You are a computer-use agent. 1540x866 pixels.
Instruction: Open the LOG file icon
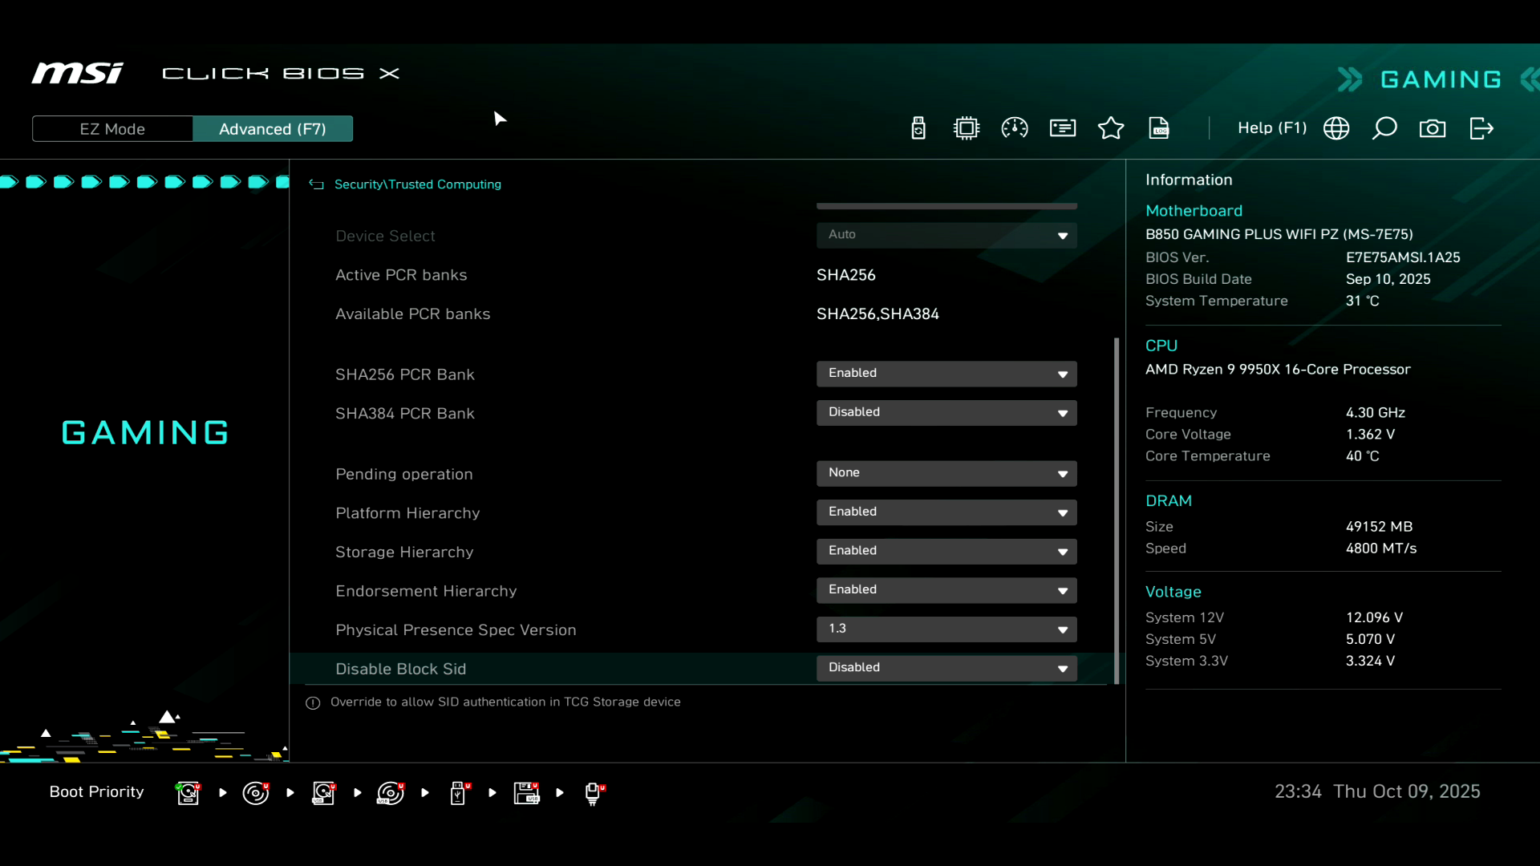(1159, 128)
